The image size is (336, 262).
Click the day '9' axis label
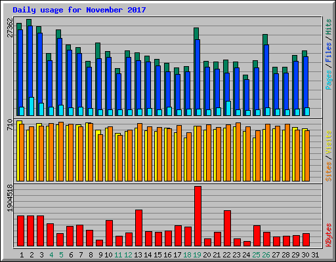(x=100, y=255)
